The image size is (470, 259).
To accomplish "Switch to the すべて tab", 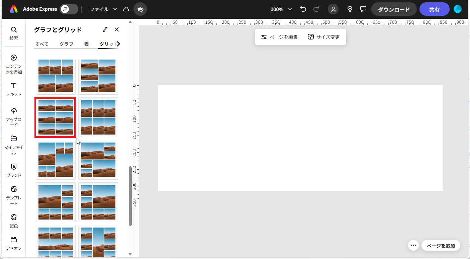I will tap(42, 44).
